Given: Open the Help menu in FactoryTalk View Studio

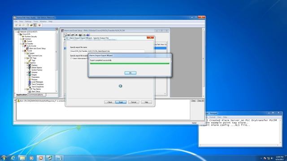Looking at the screenshot, I should (50, 21).
